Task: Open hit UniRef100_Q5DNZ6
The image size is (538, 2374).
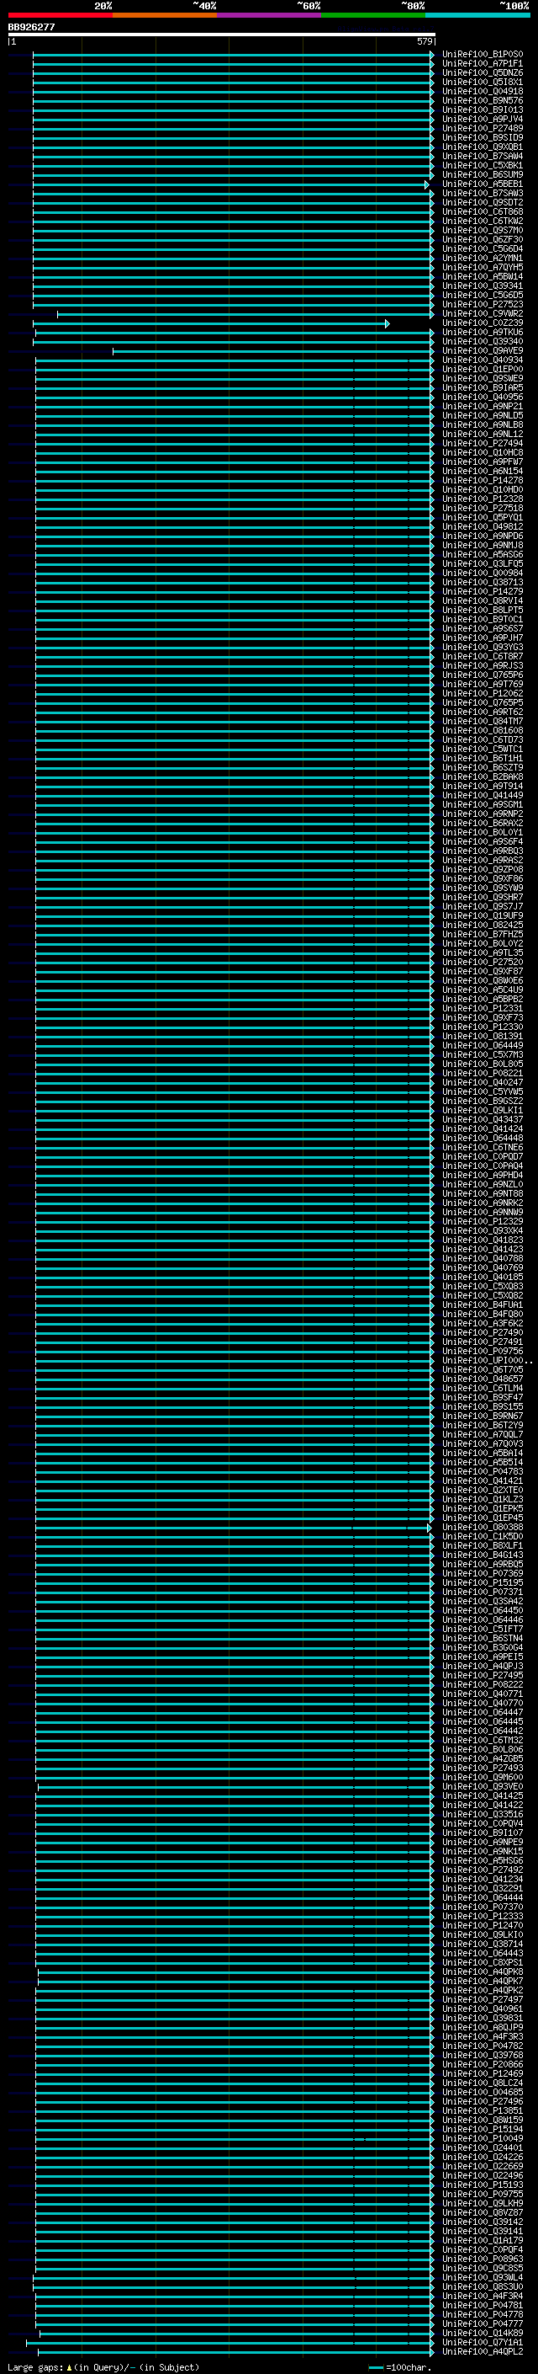Action: pyautogui.click(x=482, y=72)
